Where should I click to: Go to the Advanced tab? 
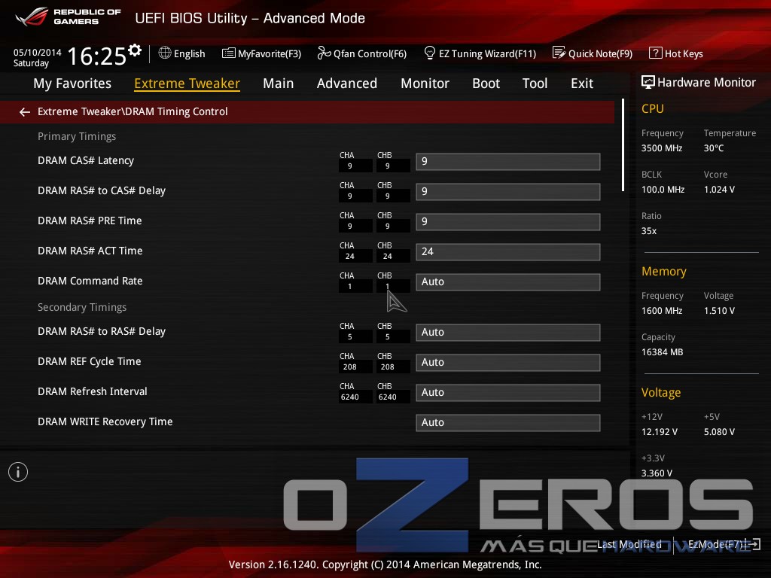click(x=346, y=84)
